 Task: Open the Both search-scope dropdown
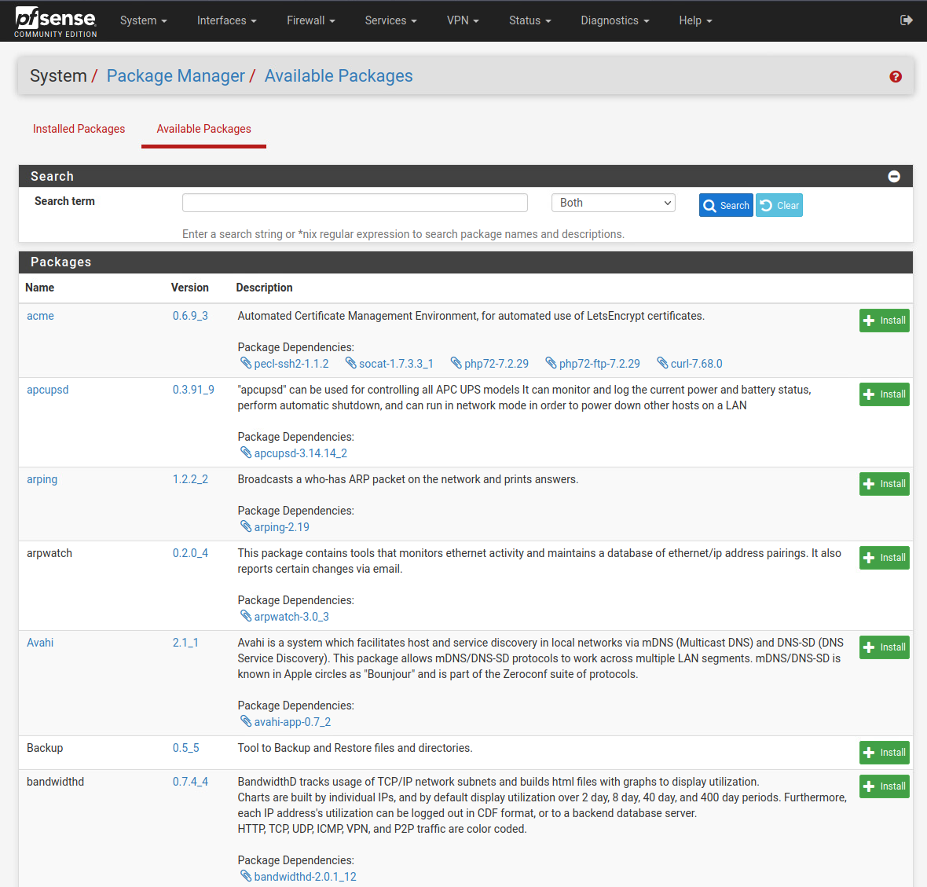tap(613, 203)
